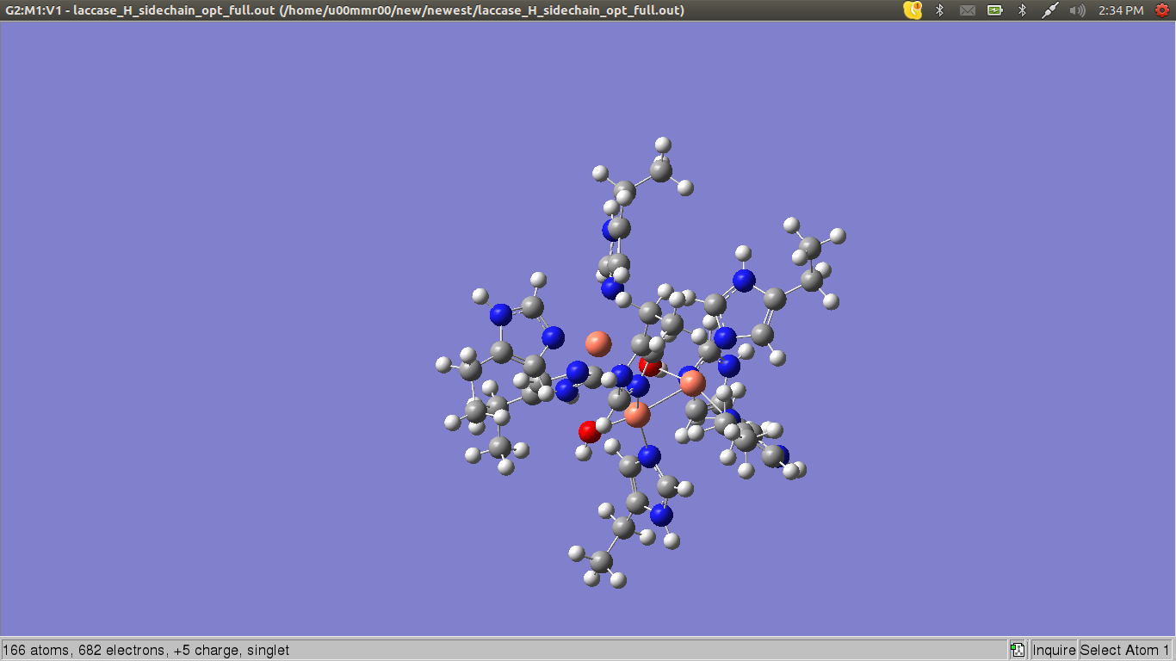Click the green battery status icon
The height and width of the screenshot is (661, 1176).
pos(995,10)
